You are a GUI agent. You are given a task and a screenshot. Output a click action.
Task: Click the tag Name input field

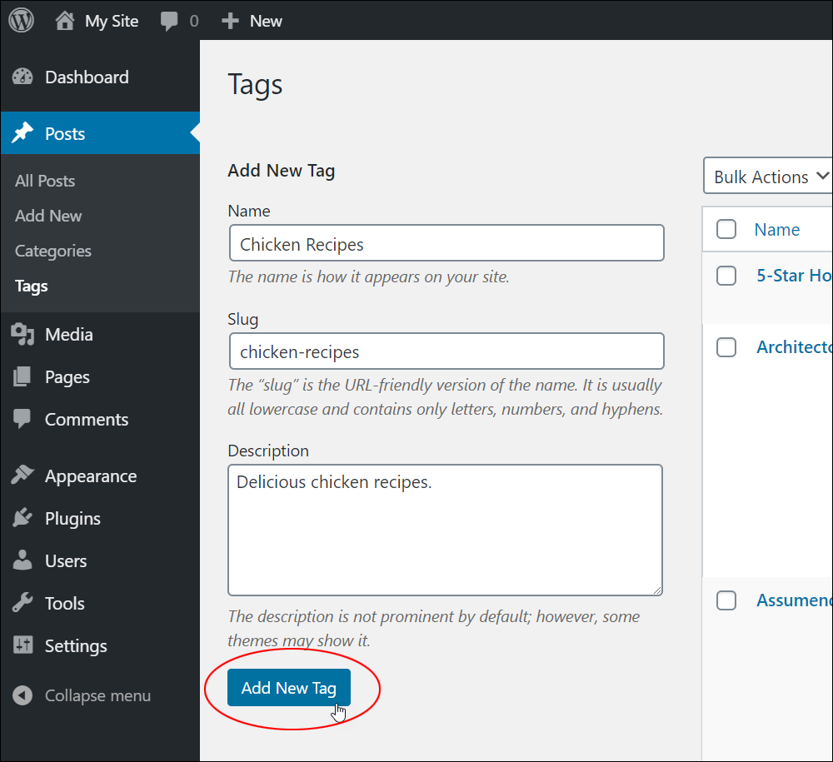[446, 242]
